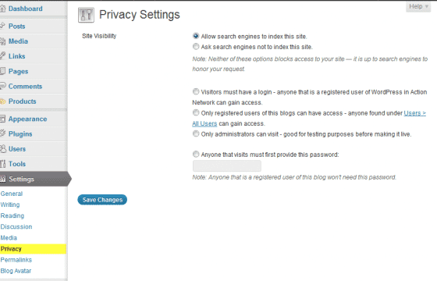Click the Comments speech bubble icon
Image resolution: width=437 pixels, height=281 pixels.
pos(2,86)
